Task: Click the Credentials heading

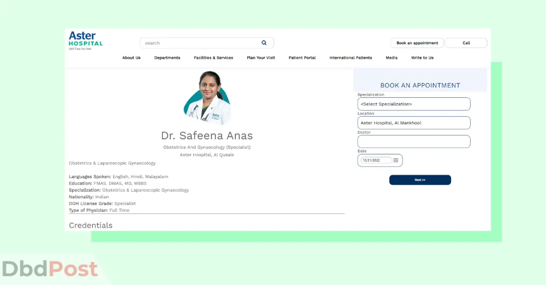Action: click(91, 225)
